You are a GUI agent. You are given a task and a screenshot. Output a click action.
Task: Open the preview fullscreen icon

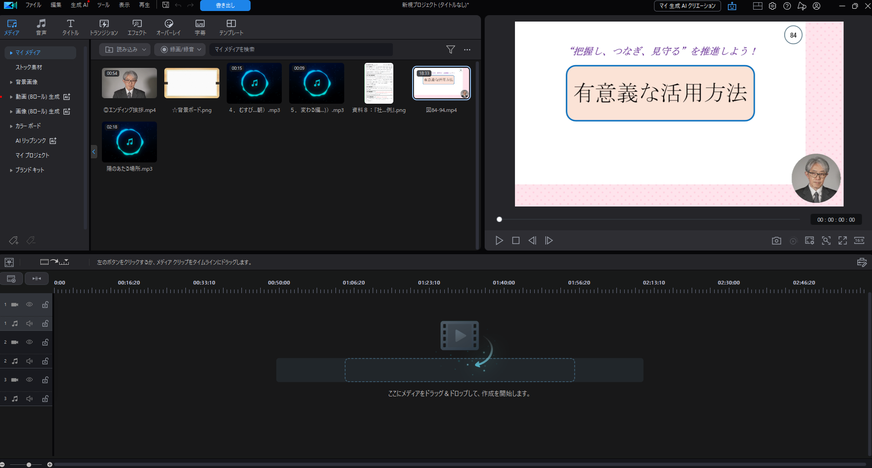pos(843,241)
